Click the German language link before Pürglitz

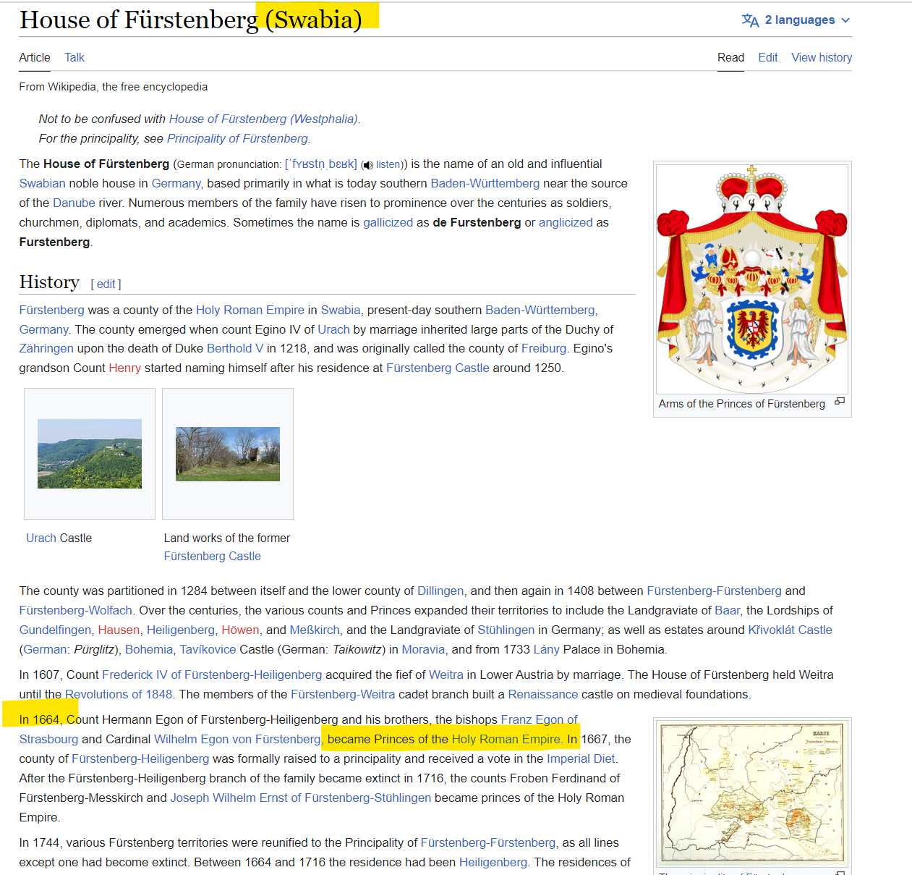point(45,649)
